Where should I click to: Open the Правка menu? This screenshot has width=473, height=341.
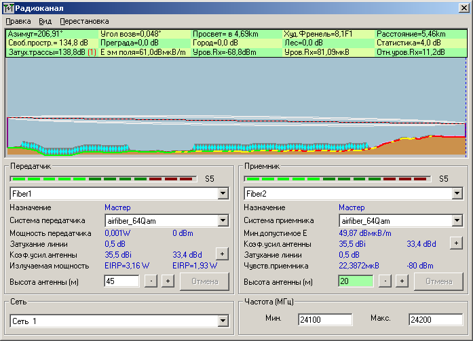[x=18, y=22]
